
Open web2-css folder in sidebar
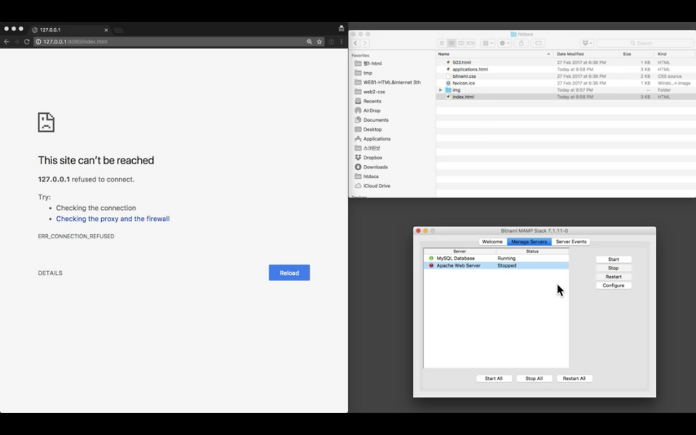pyautogui.click(x=374, y=92)
